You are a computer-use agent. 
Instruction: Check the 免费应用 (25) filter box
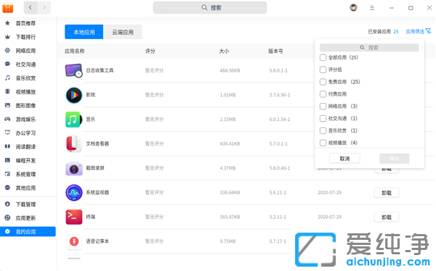pos(323,82)
